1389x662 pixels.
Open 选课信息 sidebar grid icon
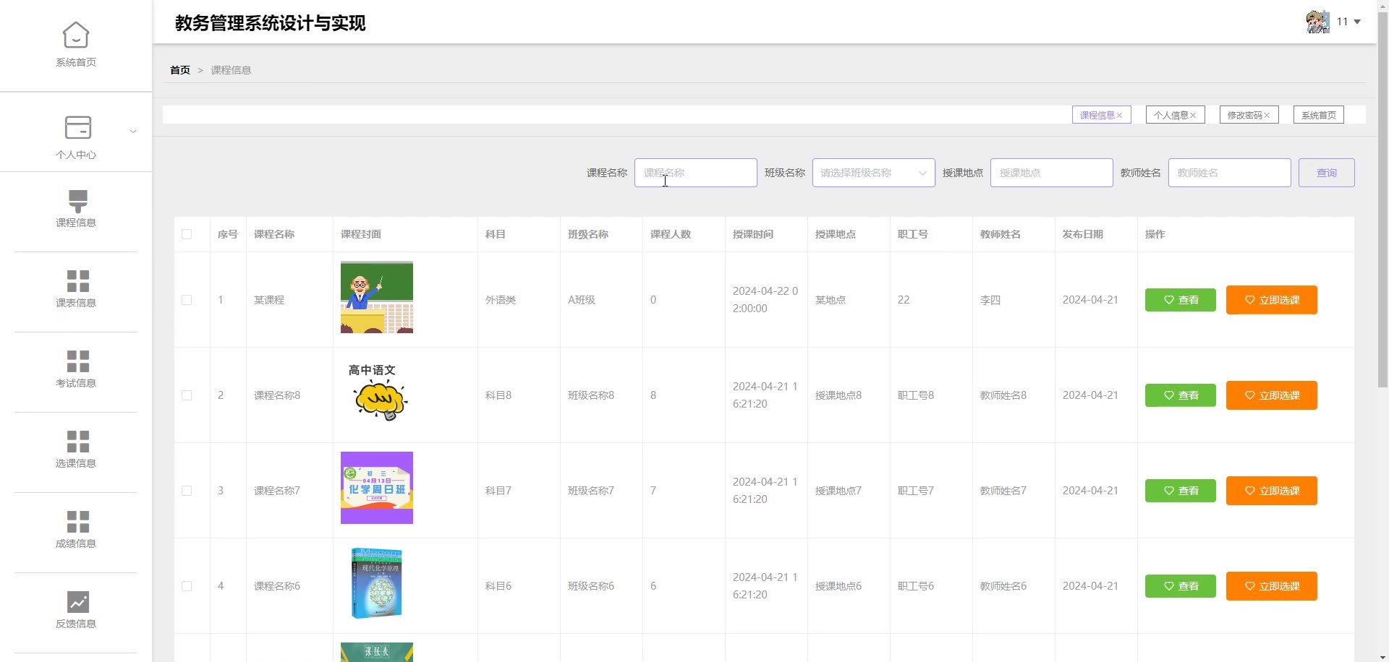[x=77, y=442]
